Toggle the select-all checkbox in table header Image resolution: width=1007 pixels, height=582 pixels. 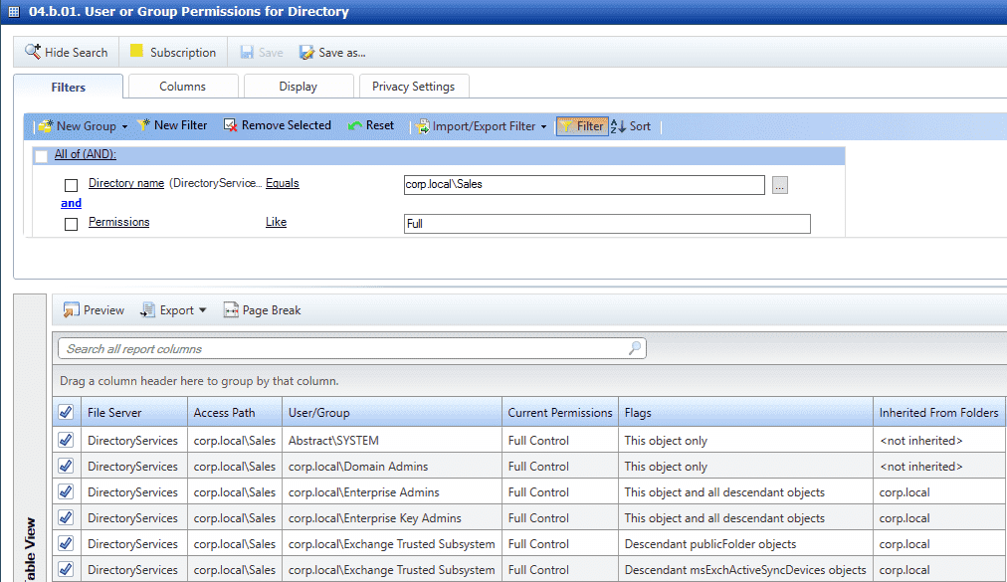click(66, 413)
